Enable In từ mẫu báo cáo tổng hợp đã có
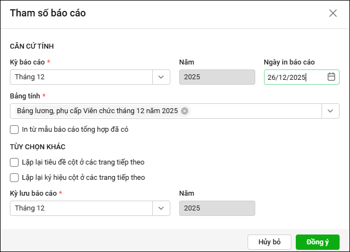The width and height of the screenshot is (350, 252). tap(14, 130)
